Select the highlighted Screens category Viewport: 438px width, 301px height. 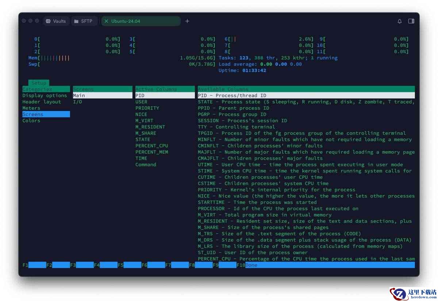[46, 114]
